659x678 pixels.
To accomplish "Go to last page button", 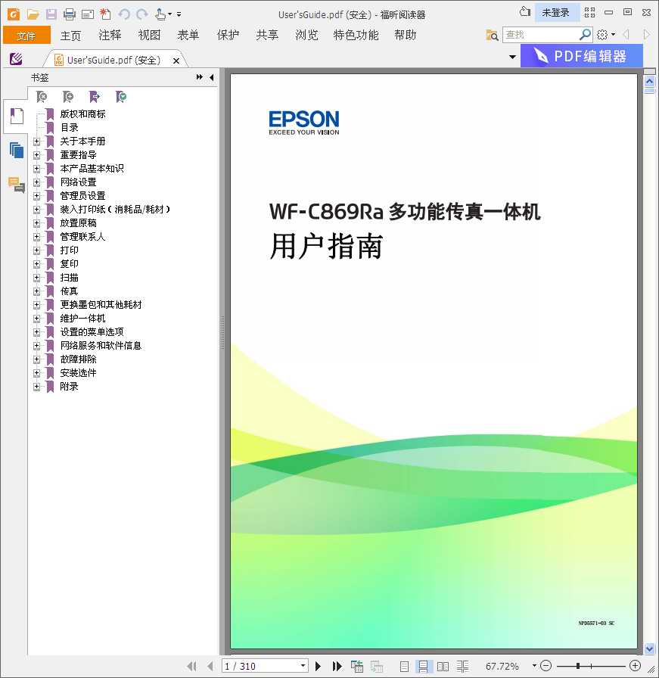I will pyautogui.click(x=337, y=666).
